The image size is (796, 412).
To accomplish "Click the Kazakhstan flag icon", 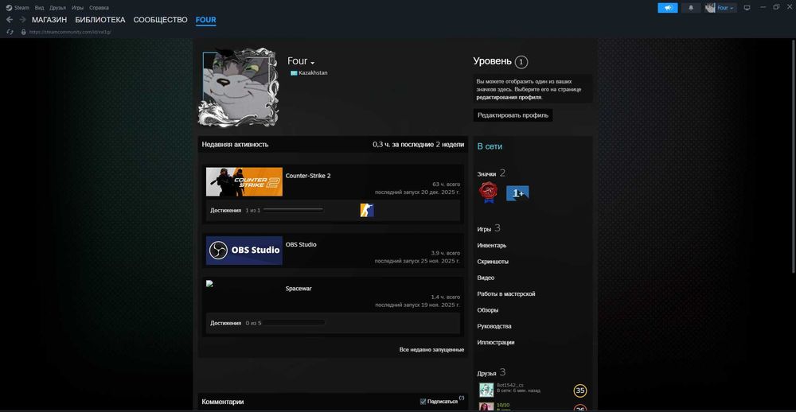I will tap(294, 73).
